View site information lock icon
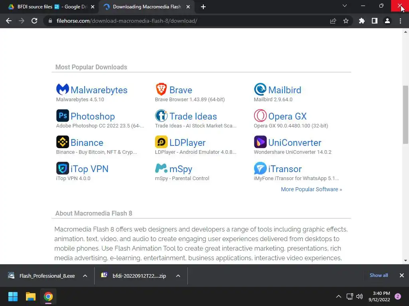The height and width of the screenshot is (306, 409). tap(50, 21)
